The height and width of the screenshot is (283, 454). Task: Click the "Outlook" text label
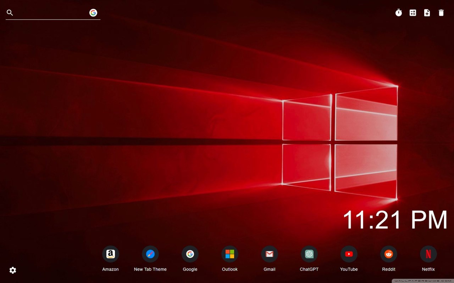click(x=230, y=269)
